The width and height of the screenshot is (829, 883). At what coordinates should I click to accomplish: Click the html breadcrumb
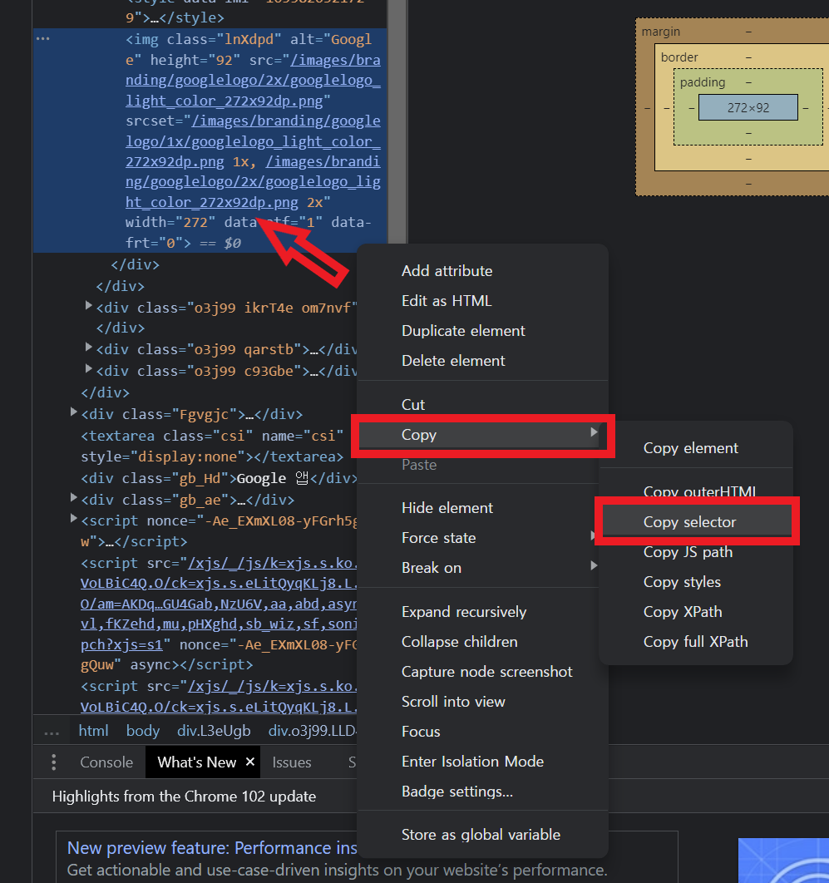[93, 730]
